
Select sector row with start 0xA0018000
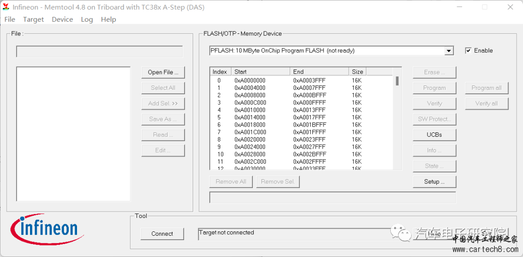(x=301, y=125)
